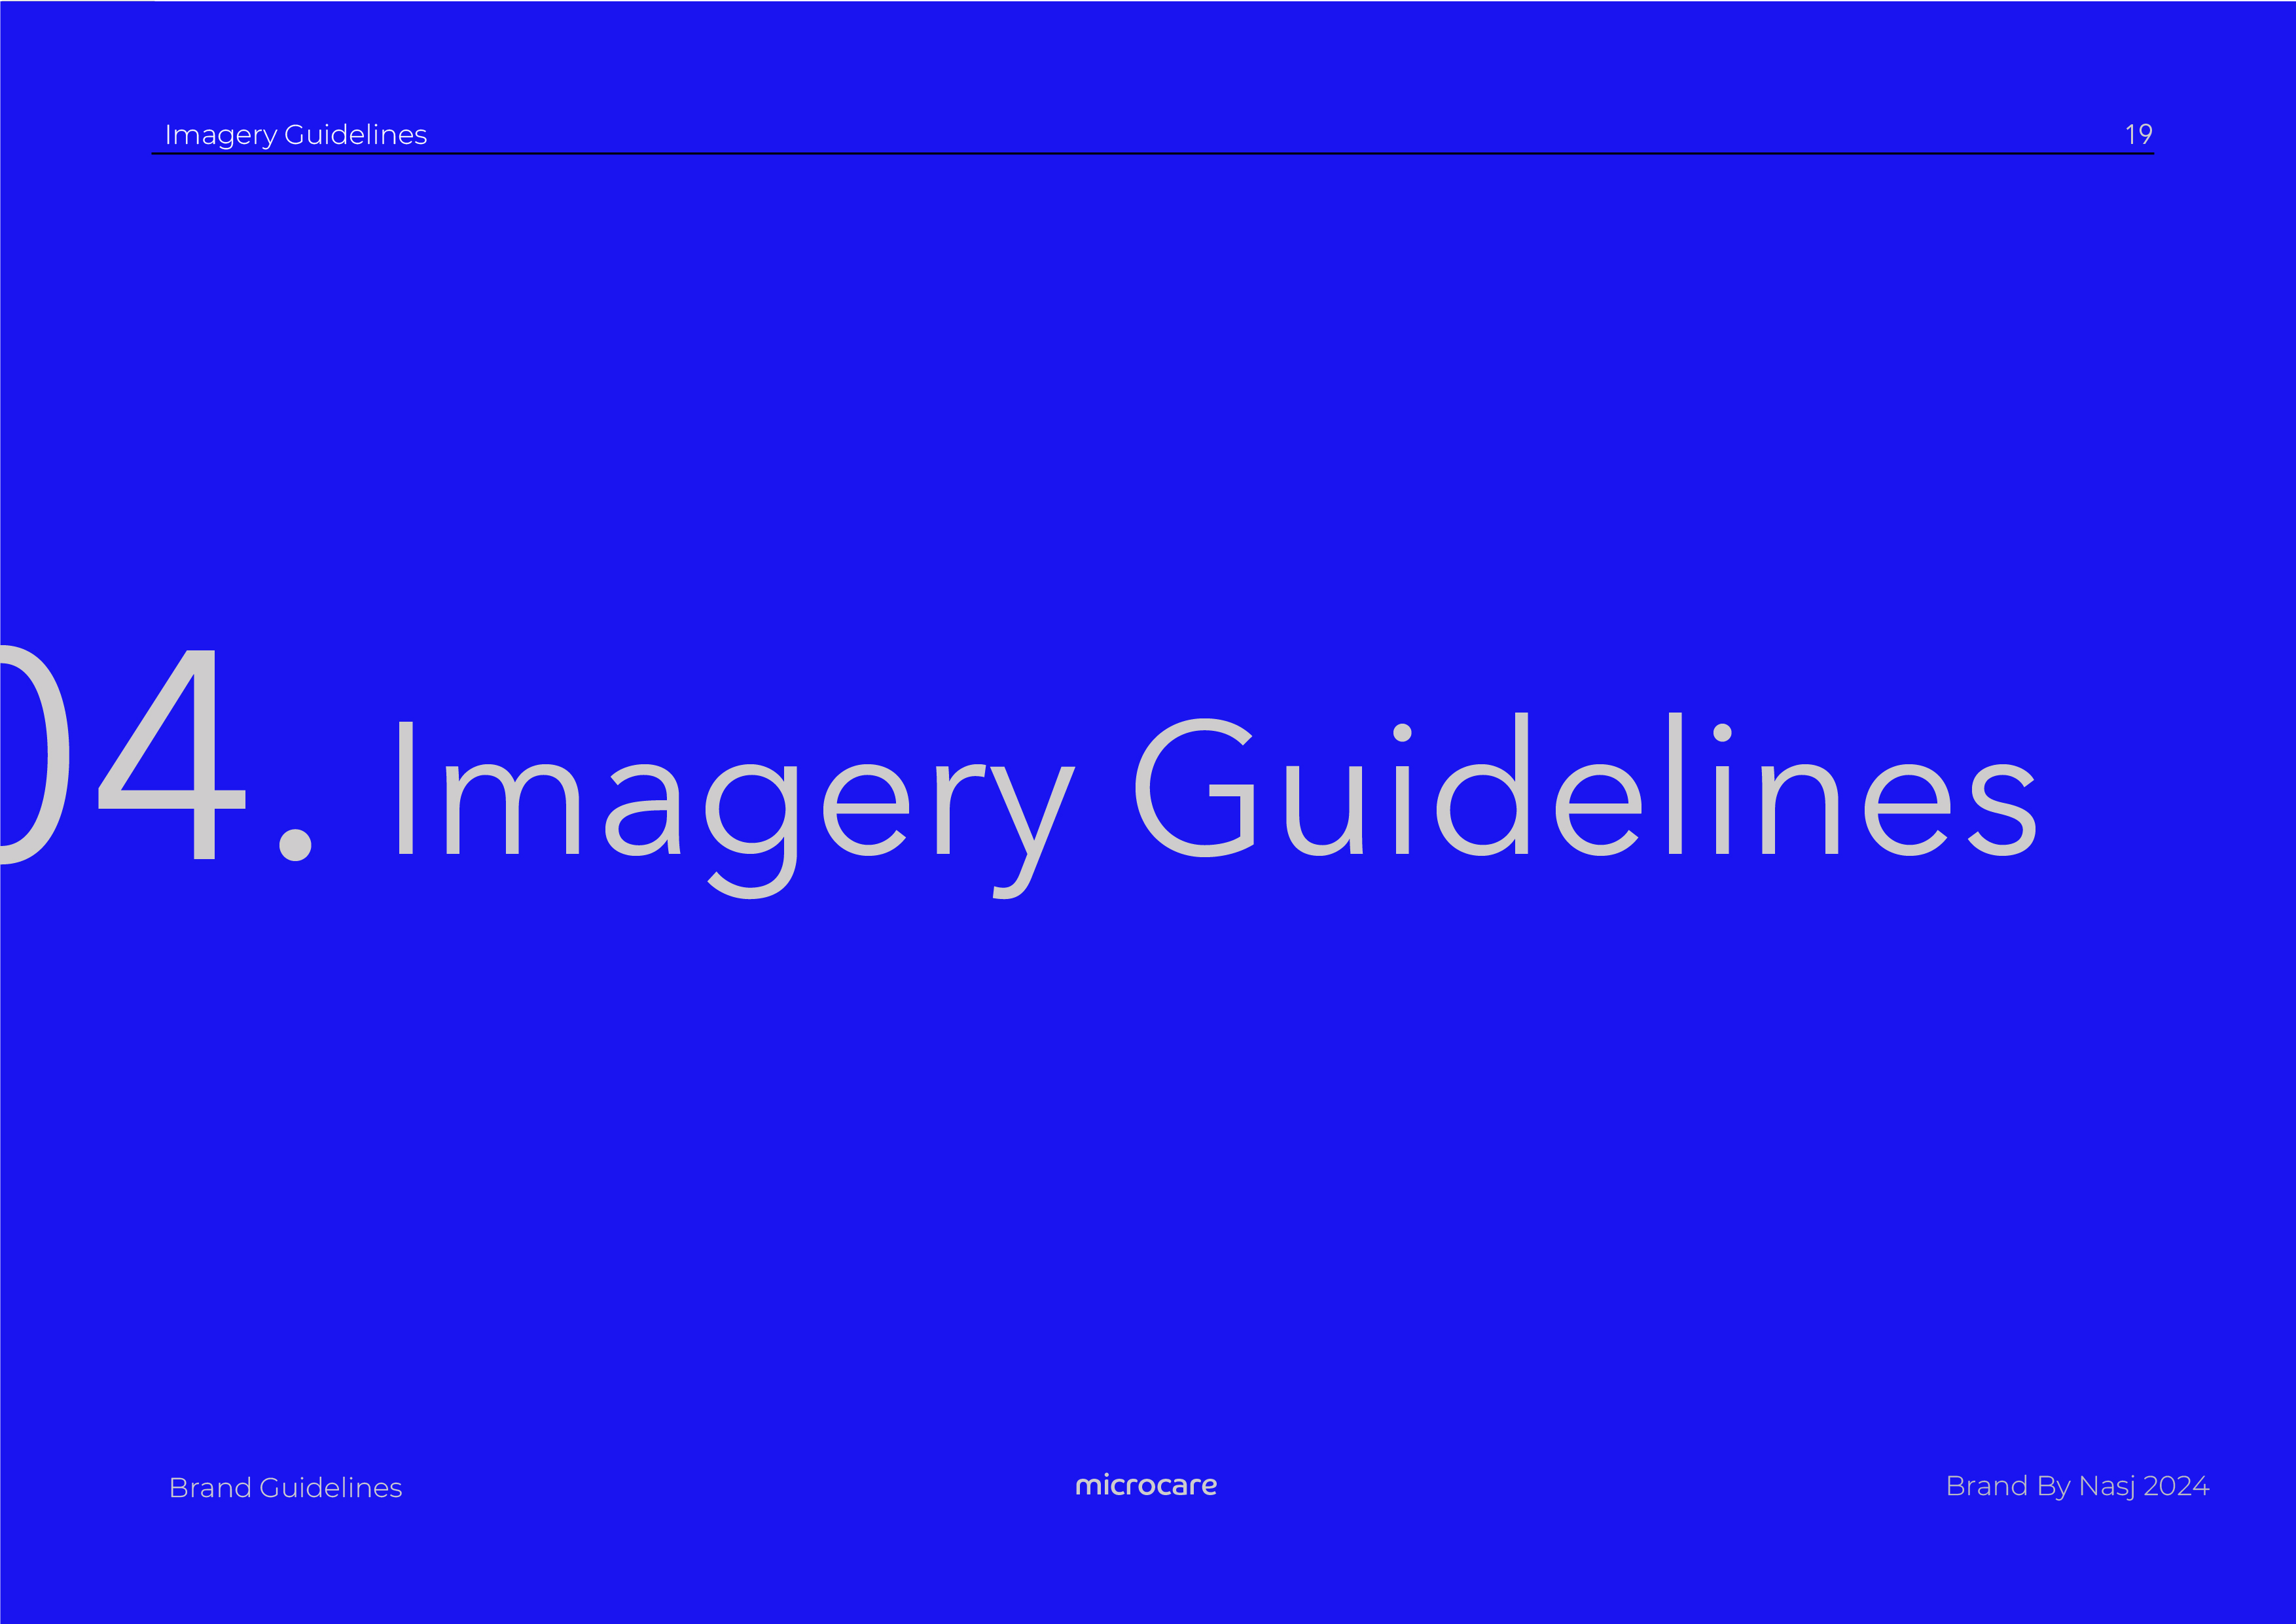Click the Brand Guidelines footer text
Image resolution: width=2296 pixels, height=1624 pixels.
click(x=286, y=1488)
